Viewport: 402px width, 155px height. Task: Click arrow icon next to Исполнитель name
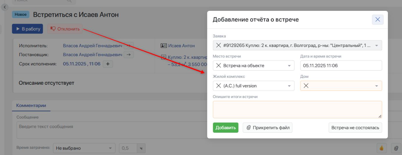click(129, 46)
